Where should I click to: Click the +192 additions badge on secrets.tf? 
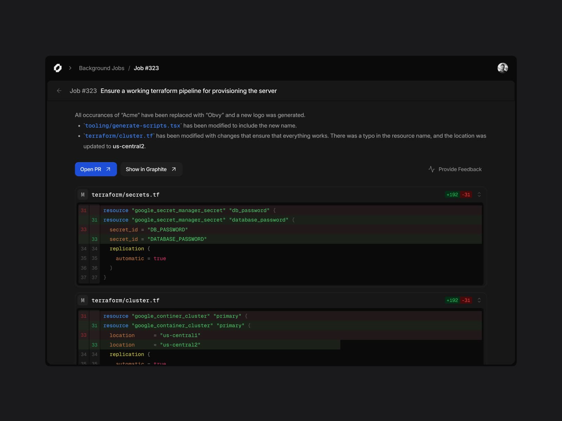(452, 195)
